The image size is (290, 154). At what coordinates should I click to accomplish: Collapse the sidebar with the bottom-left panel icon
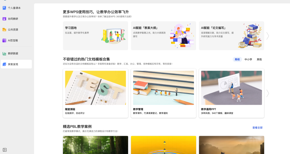(5, 150)
